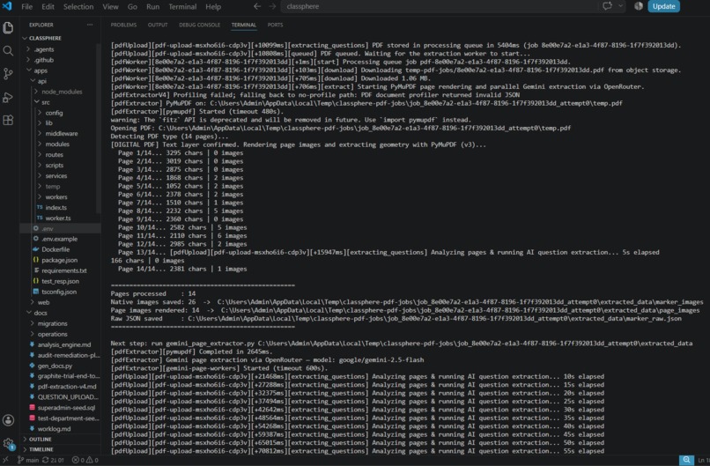Collapse the CLASSPHERE root folder
Image resolution: width=710 pixels, height=466 pixels.
click(45, 38)
